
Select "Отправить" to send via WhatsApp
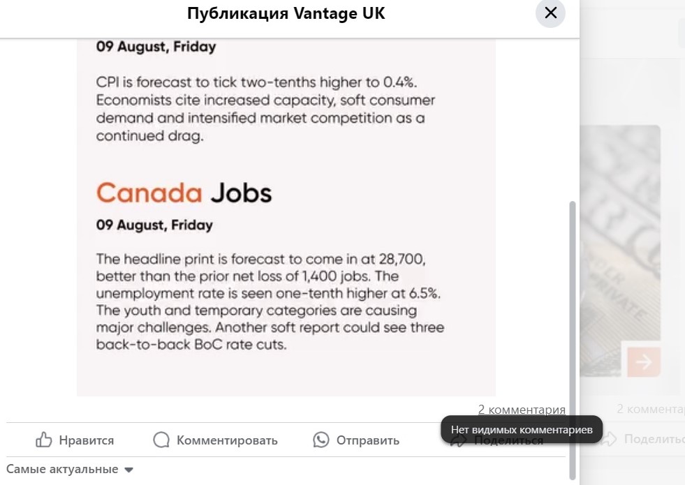(x=367, y=440)
